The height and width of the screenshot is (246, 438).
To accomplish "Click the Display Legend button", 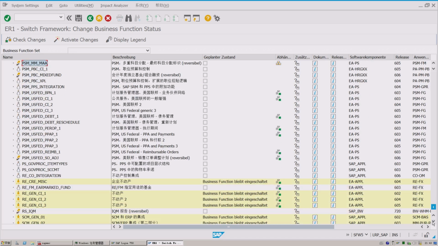I will 126,40.
